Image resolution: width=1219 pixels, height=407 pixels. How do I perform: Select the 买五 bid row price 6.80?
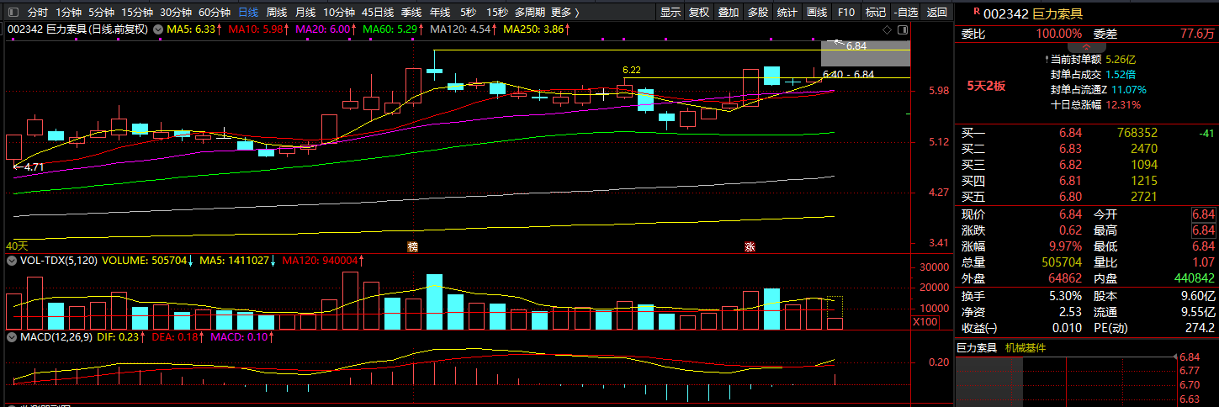(x=1070, y=197)
